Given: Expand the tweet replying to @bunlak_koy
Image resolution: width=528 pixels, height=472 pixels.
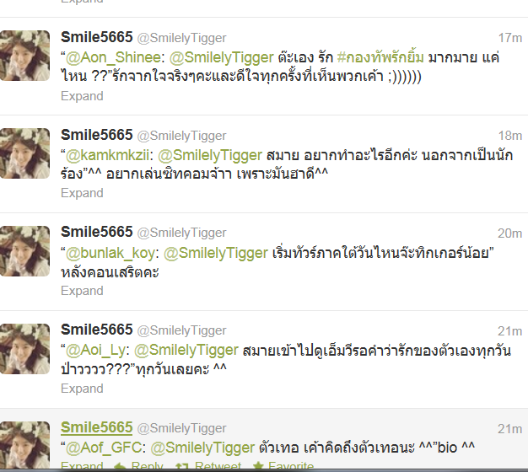Looking at the screenshot, I should [x=82, y=291].
